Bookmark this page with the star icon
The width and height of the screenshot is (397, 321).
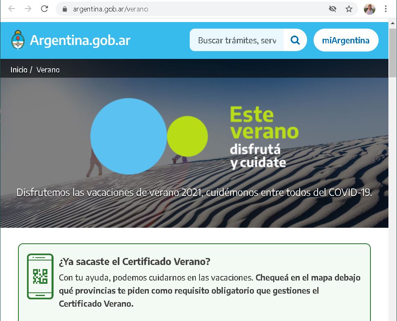[x=349, y=9]
